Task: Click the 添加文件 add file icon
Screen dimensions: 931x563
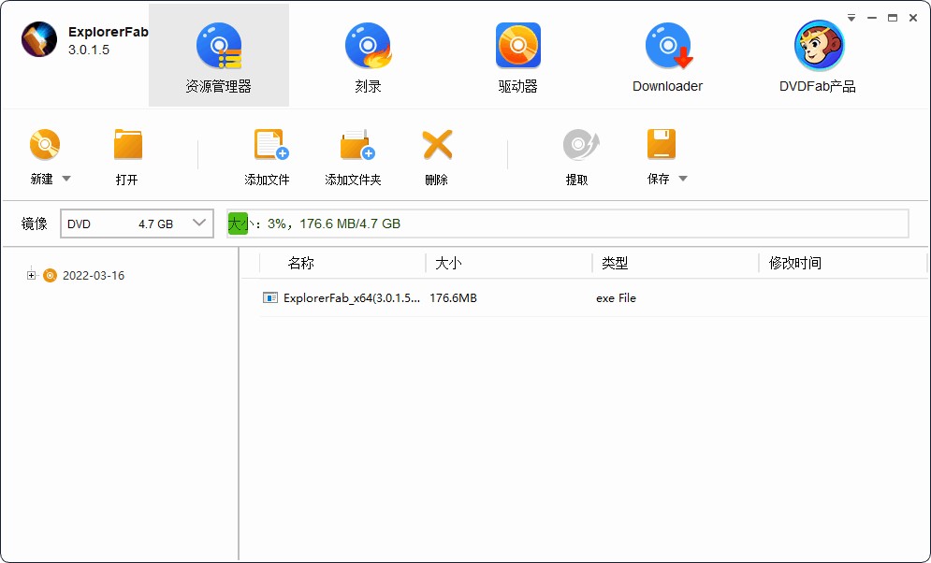Action: (x=270, y=145)
